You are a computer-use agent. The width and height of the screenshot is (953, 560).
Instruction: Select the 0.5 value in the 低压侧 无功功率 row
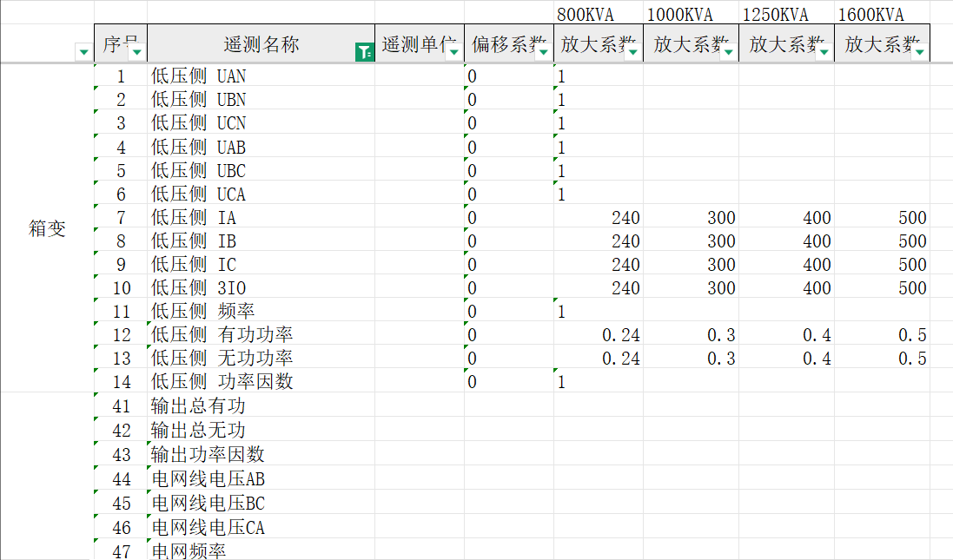912,359
